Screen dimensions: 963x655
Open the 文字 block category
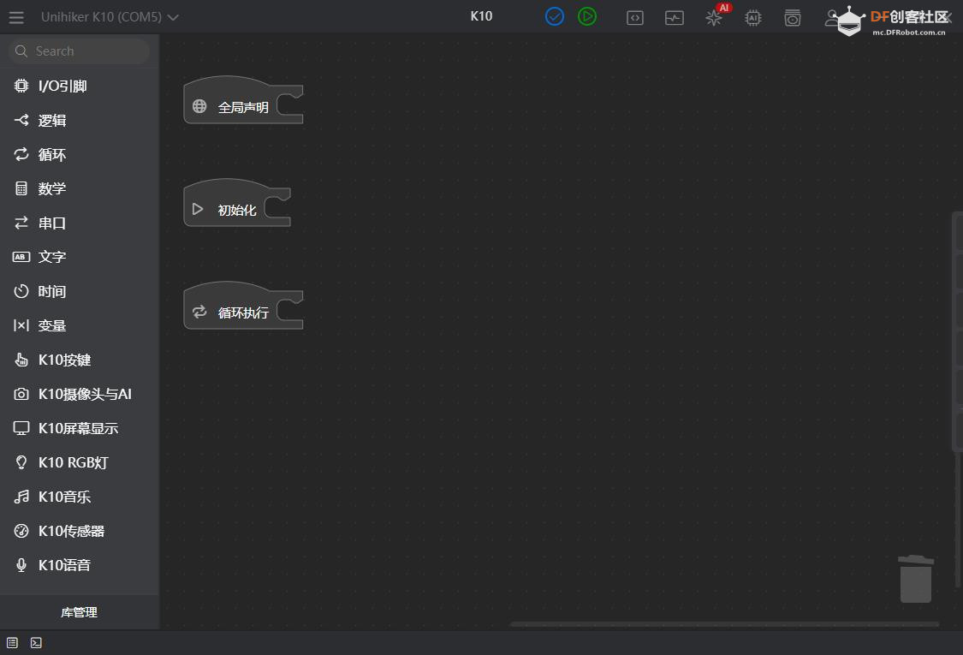tap(80, 257)
